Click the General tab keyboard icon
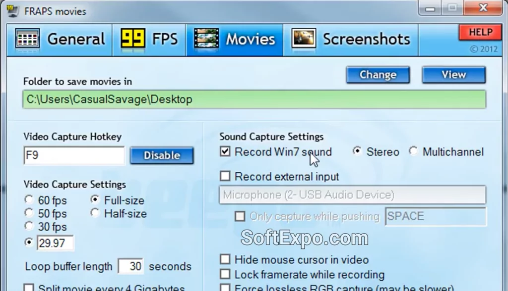508x291 pixels. 27,39
